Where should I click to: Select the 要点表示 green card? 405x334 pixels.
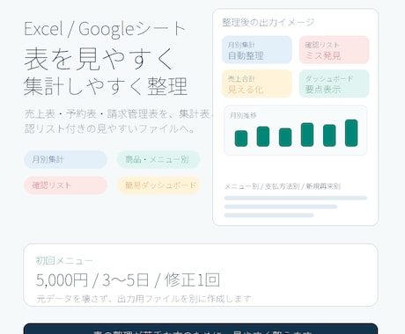tap(335, 83)
